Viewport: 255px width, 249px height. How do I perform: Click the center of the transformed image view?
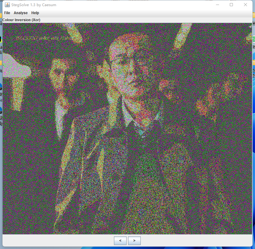tap(127, 128)
